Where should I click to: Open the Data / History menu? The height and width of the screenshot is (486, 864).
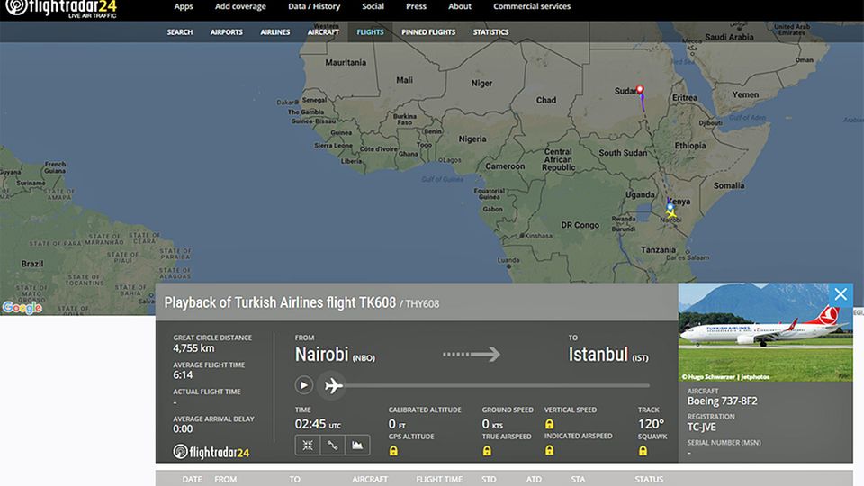314,6
